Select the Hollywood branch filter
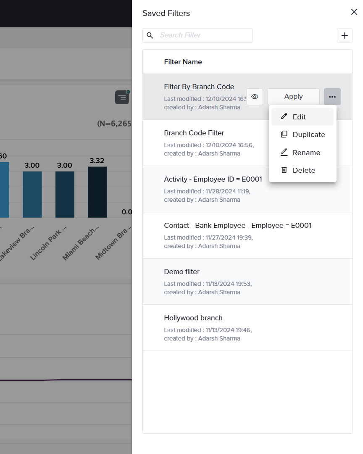 coord(193,318)
